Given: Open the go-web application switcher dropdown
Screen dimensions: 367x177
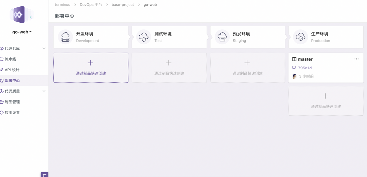Looking at the screenshot, I should pyautogui.click(x=22, y=32).
